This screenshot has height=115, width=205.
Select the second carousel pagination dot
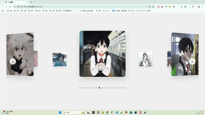click(x=83, y=88)
